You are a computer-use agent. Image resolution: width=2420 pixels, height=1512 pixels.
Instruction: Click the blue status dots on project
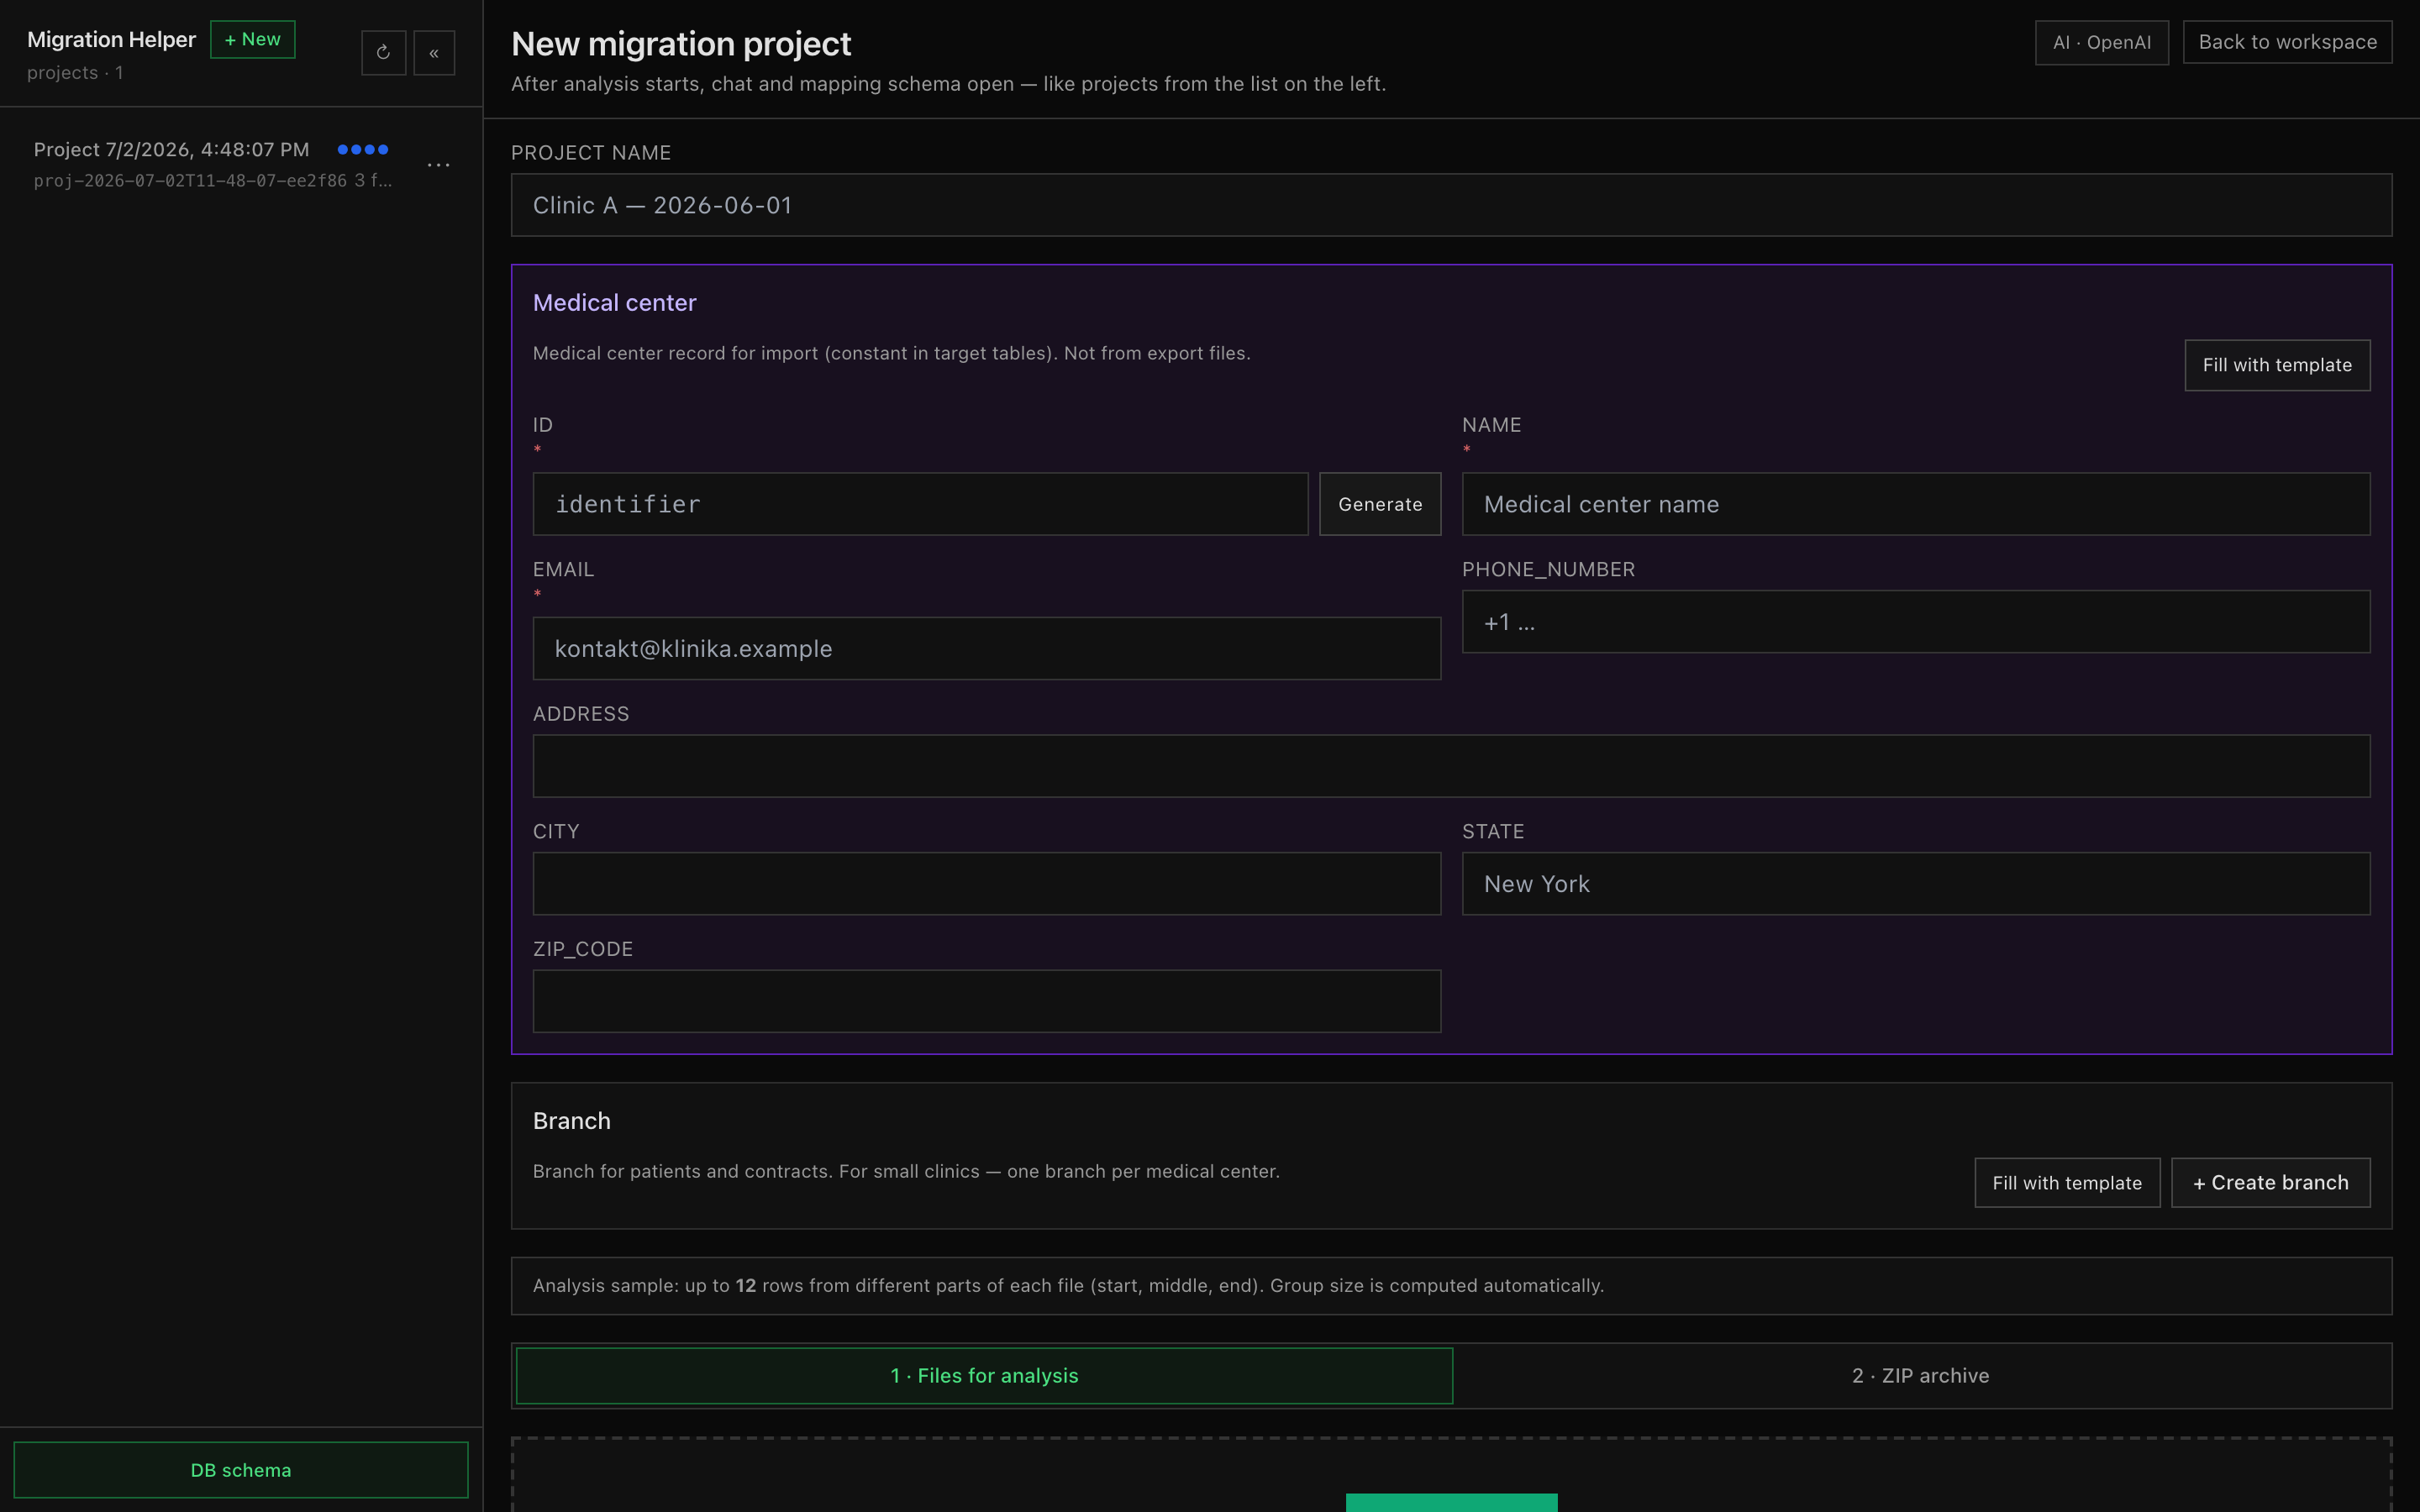click(363, 149)
